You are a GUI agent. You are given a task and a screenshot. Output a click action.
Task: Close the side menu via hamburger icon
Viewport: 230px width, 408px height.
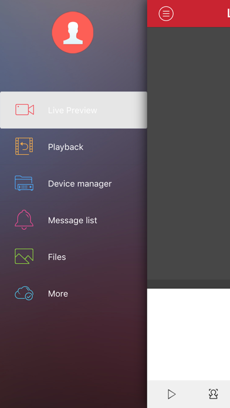tap(166, 13)
